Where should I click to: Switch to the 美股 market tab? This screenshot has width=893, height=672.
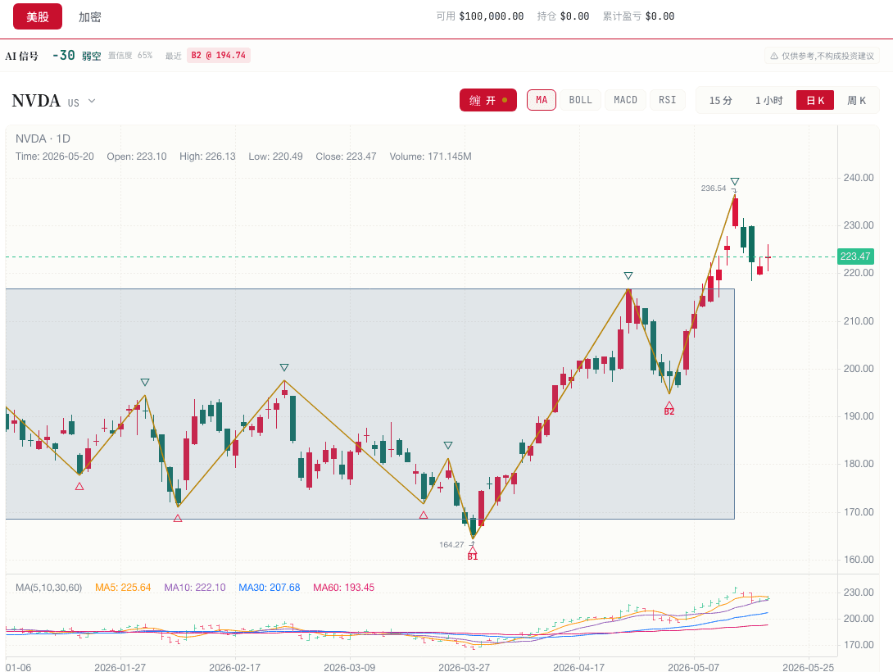[38, 16]
